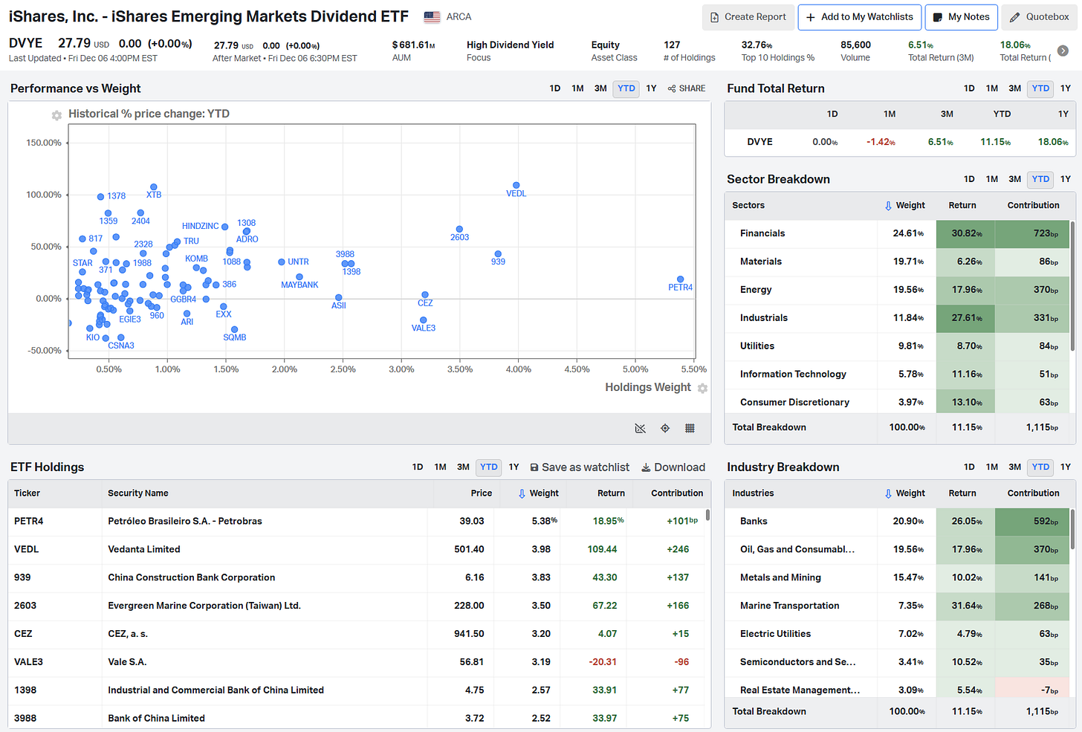
Task: Select 1M tab in Performance vs Weight
Action: [x=577, y=88]
